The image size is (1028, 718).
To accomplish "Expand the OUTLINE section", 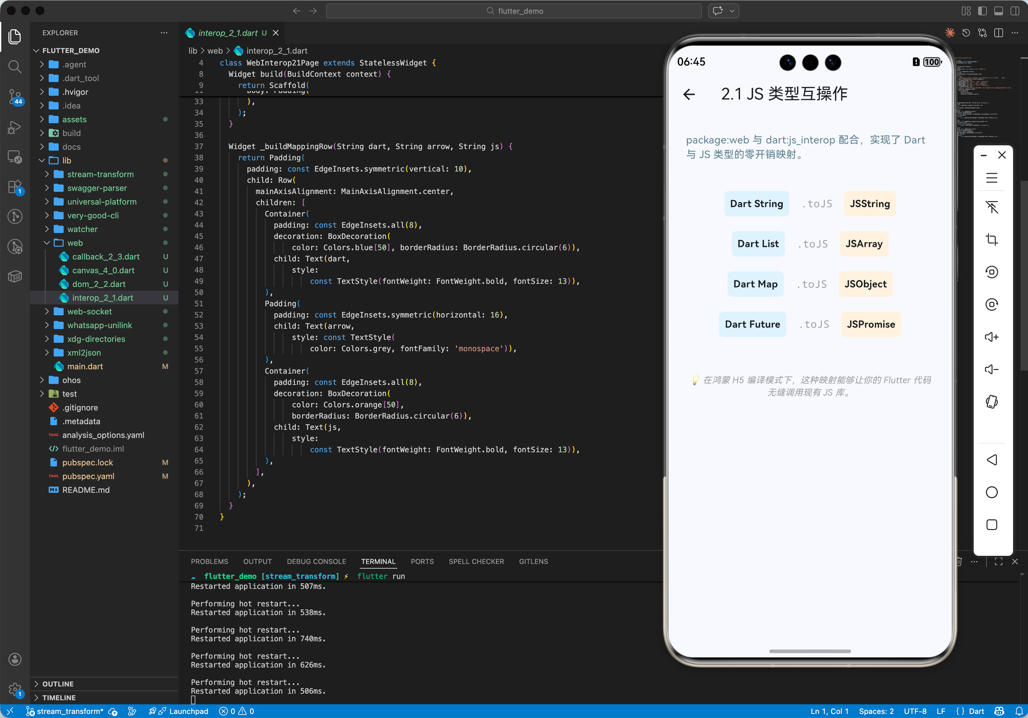I will tap(58, 684).
